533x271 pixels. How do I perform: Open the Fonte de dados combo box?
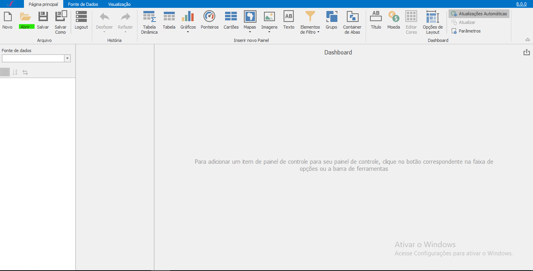pyautogui.click(x=36, y=58)
